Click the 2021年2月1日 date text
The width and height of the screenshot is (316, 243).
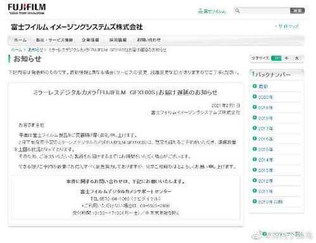225,106
